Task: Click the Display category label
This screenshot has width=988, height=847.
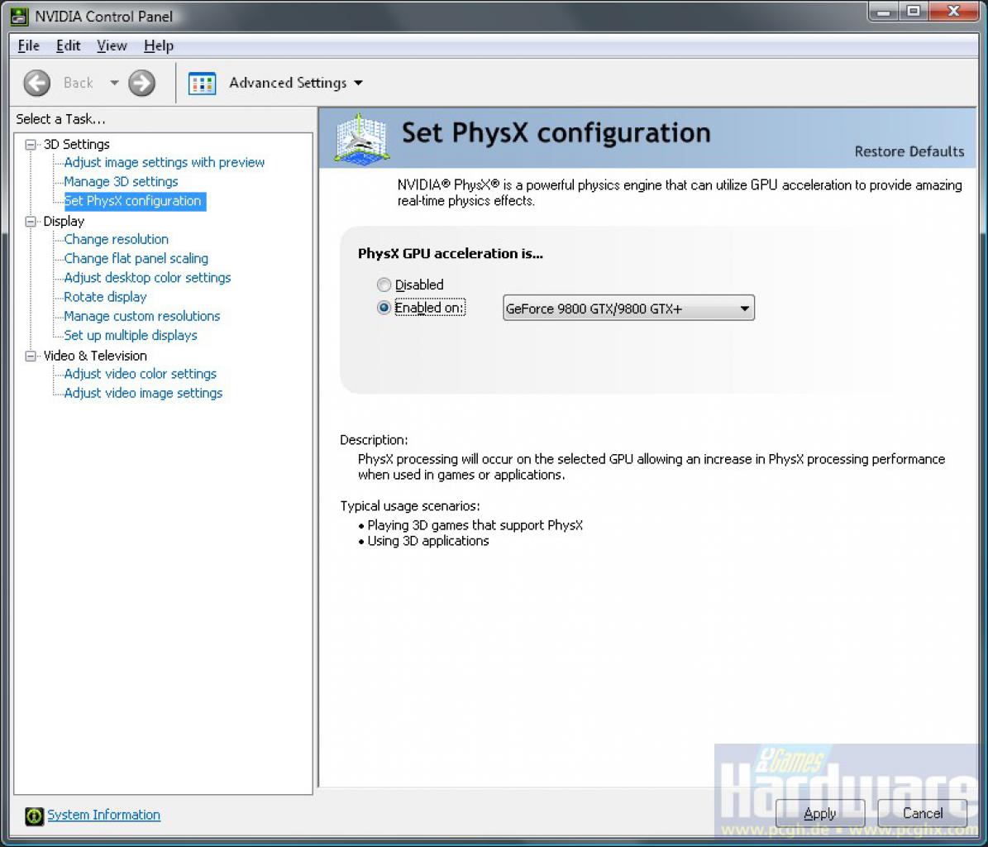Action: 64,221
